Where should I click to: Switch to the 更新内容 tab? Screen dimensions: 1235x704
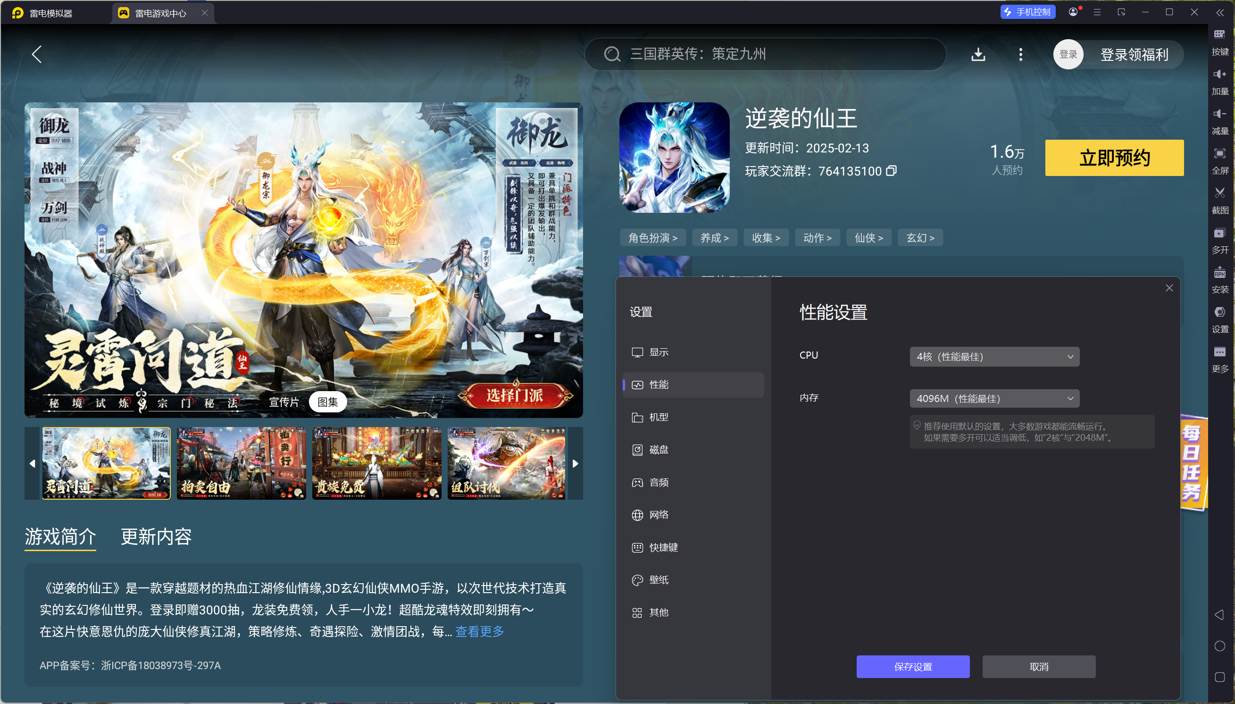(156, 536)
